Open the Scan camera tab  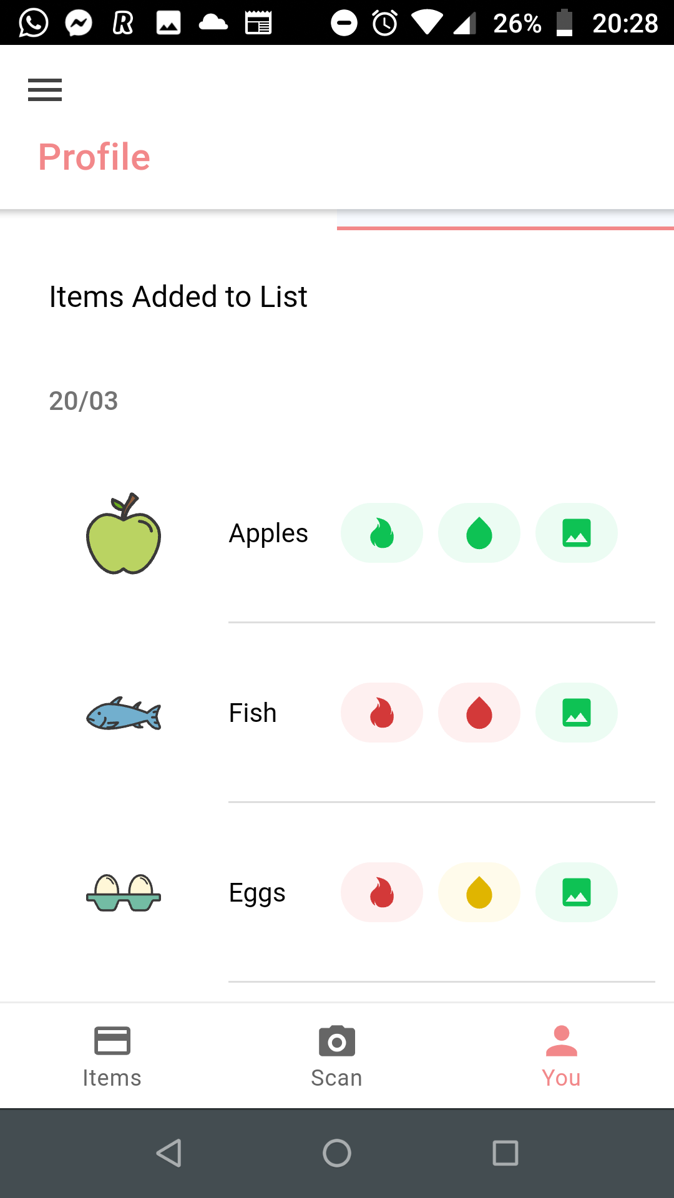tap(337, 1056)
